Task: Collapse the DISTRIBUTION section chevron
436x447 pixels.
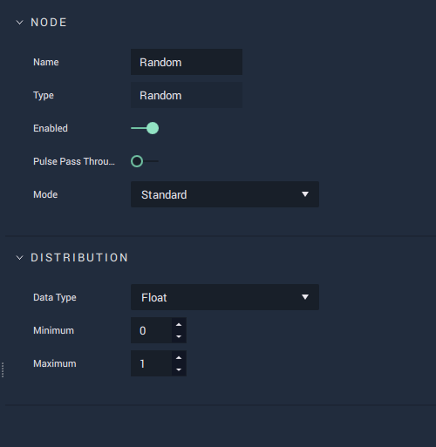Action: 19,258
